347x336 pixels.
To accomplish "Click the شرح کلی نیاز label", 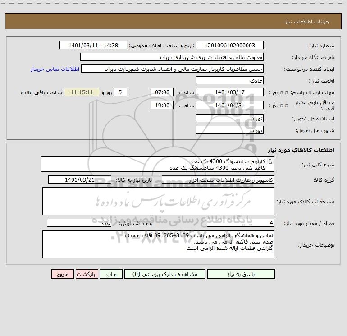I will click(318, 165).
